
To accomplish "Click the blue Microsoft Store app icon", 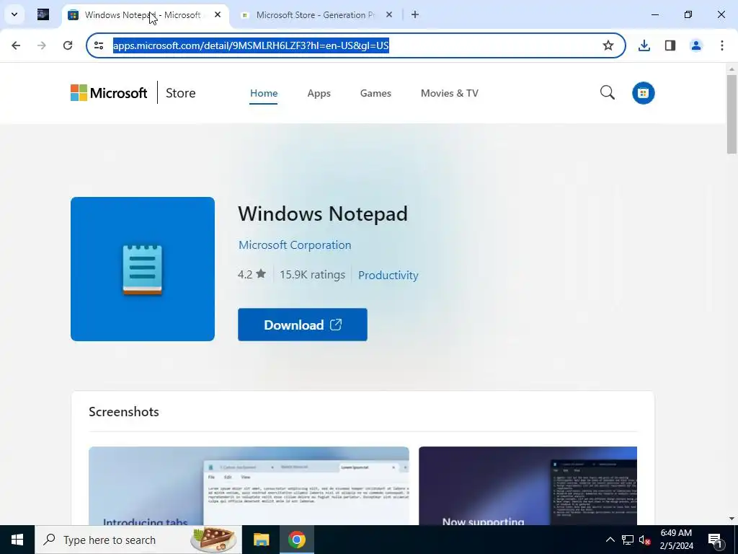I will [644, 93].
